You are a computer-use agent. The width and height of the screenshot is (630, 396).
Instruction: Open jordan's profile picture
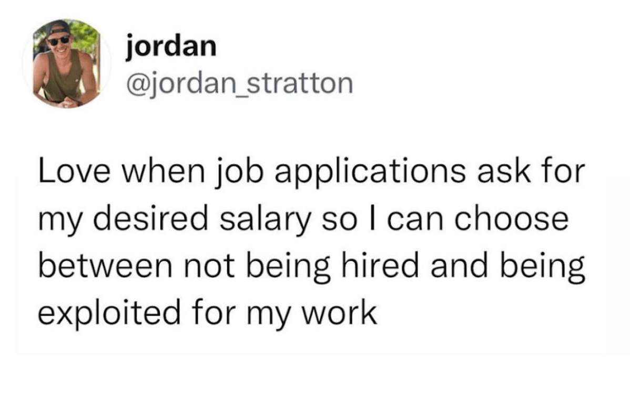(x=66, y=64)
